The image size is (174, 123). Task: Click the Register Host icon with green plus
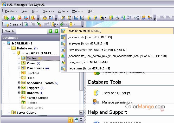pos(12,18)
